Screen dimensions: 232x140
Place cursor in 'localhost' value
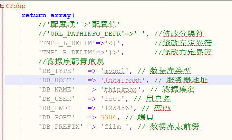pyautogui.click(x=123, y=80)
